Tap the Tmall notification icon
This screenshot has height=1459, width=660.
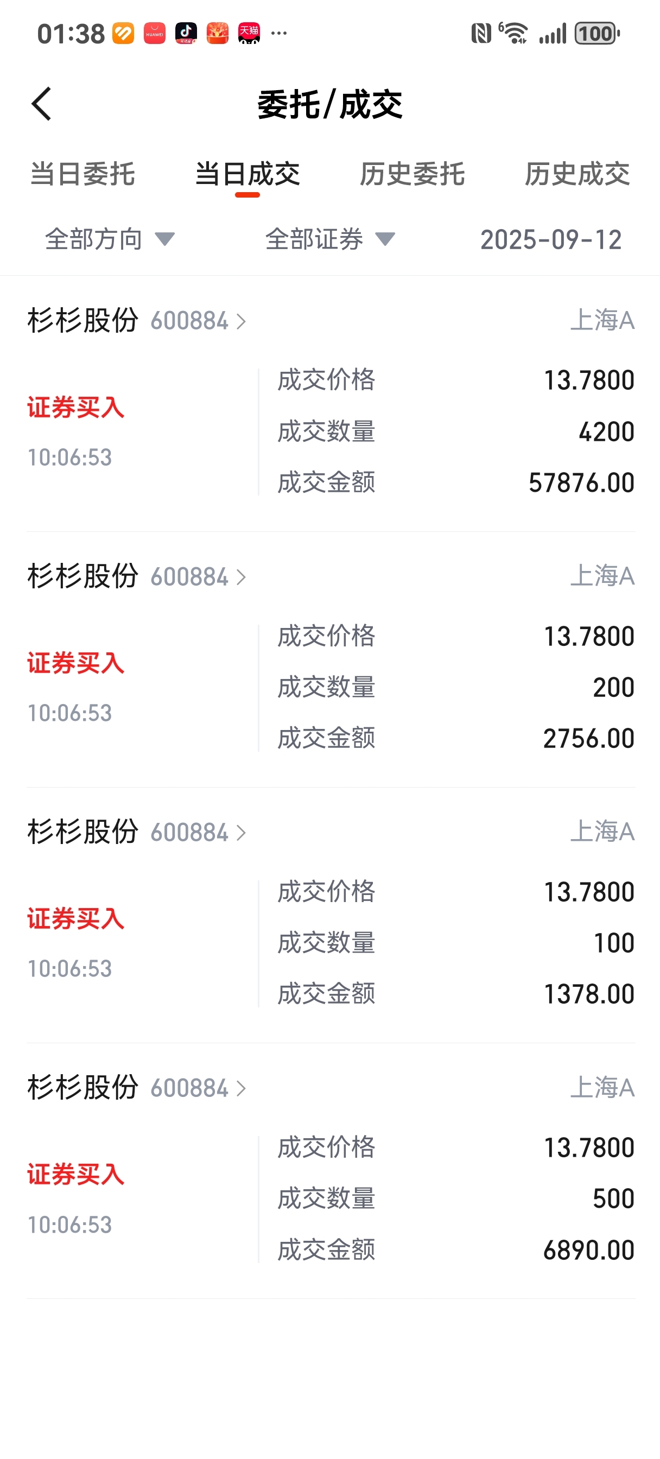249,34
